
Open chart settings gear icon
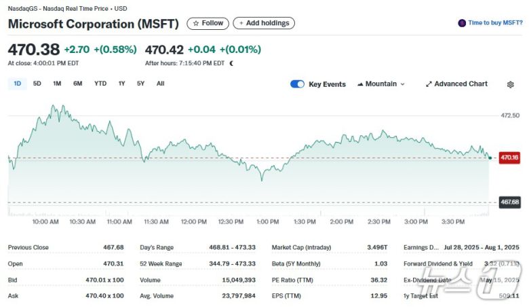click(x=510, y=84)
